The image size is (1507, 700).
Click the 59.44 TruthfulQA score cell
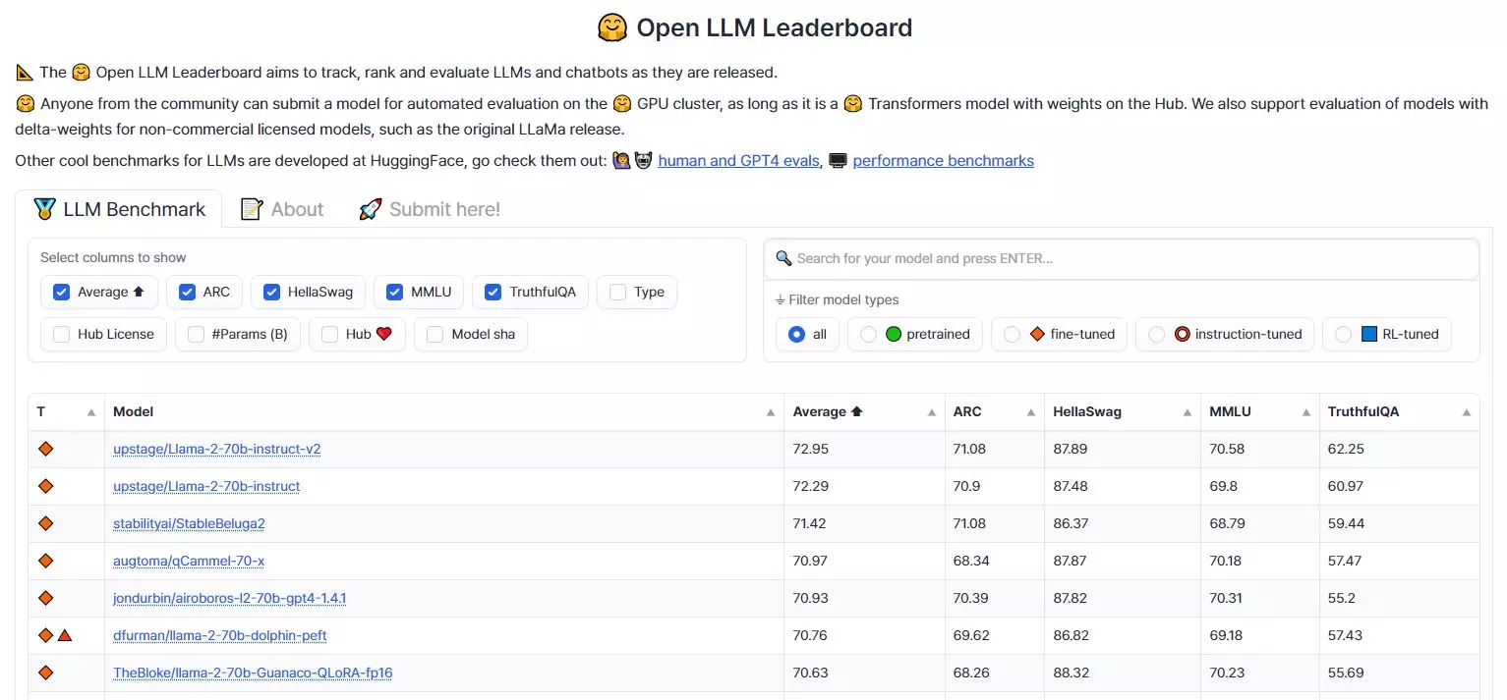point(1399,523)
